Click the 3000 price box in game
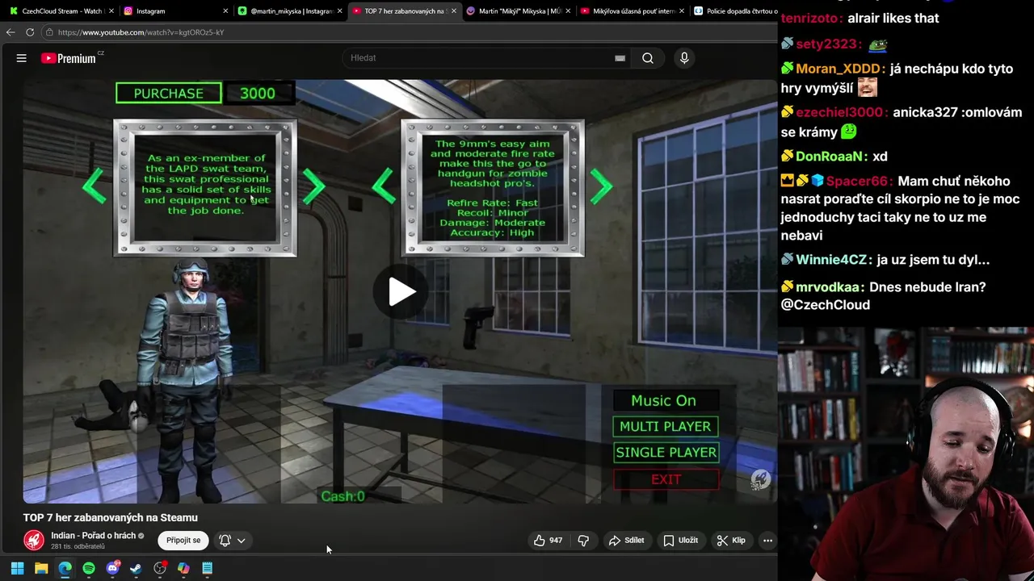The image size is (1034, 581). click(x=258, y=94)
